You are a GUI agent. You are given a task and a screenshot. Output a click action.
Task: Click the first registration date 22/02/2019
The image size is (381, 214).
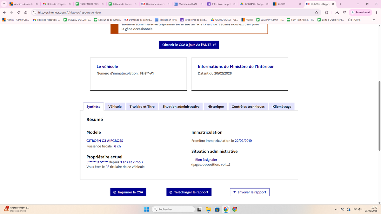(x=243, y=141)
